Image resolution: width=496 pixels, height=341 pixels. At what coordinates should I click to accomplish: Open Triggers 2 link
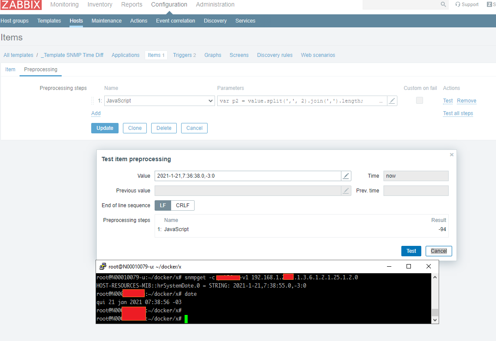tap(185, 55)
